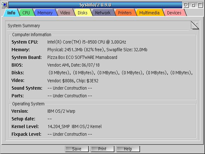Click the Disks '(0 MBytes)' list value
205x154 pixels.
click(120, 73)
